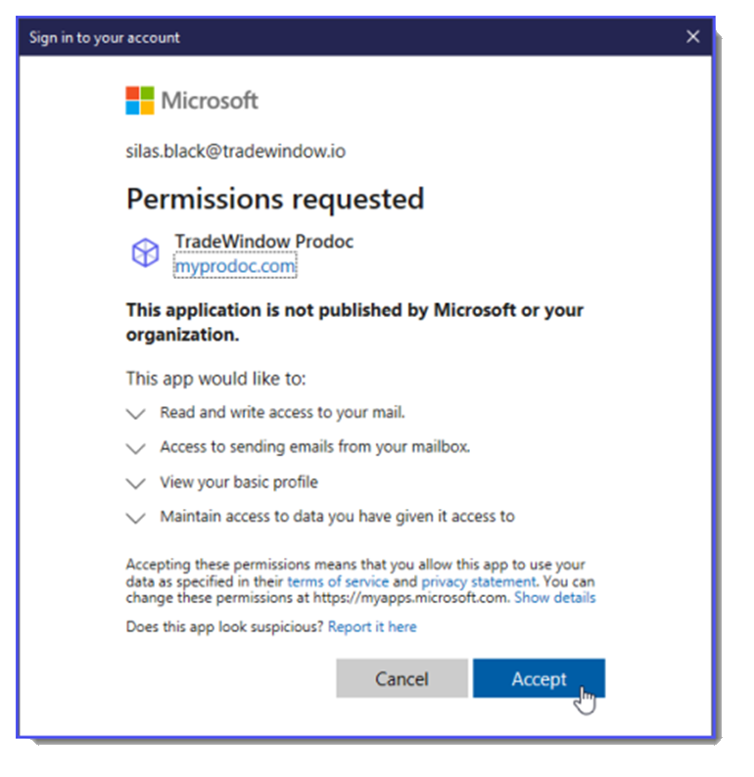The image size is (754, 777).
Task: Click the silas.black@tradewindow.io account text
Action: click(x=235, y=151)
